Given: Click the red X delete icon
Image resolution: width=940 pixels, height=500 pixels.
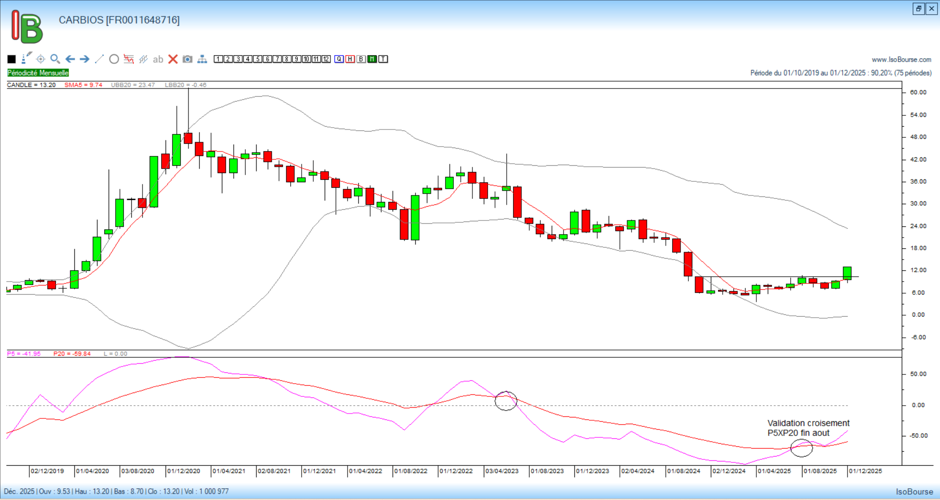Looking at the screenshot, I should point(173,59).
